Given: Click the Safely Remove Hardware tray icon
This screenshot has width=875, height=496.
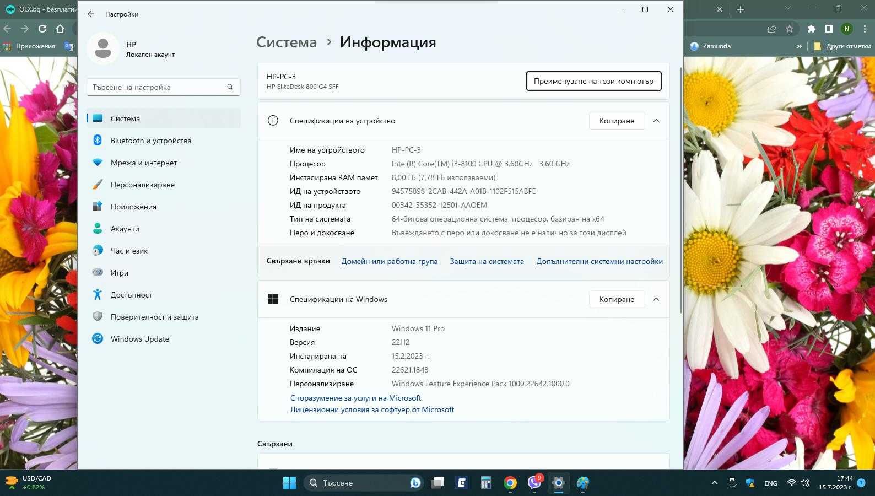Looking at the screenshot, I should [x=732, y=483].
